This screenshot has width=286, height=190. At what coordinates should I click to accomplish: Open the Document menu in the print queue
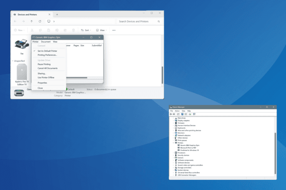[x=46, y=42]
